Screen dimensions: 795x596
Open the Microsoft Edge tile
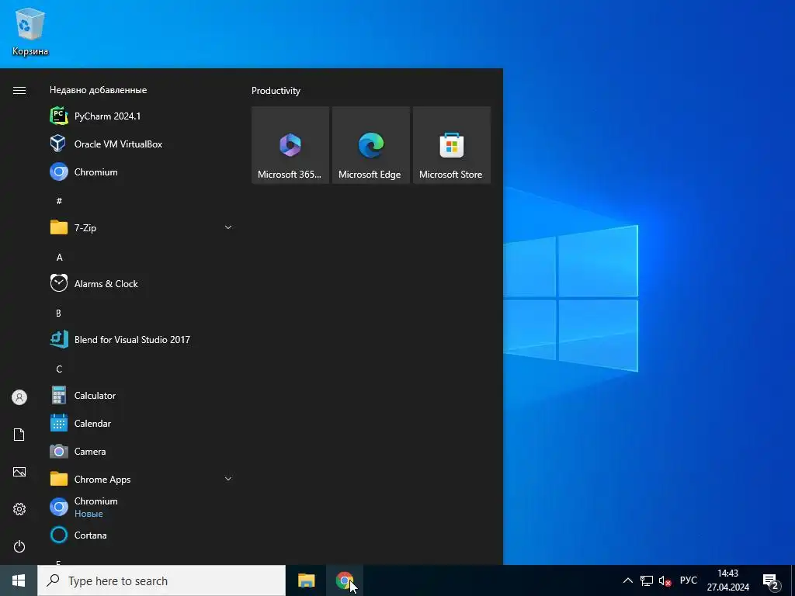click(370, 145)
